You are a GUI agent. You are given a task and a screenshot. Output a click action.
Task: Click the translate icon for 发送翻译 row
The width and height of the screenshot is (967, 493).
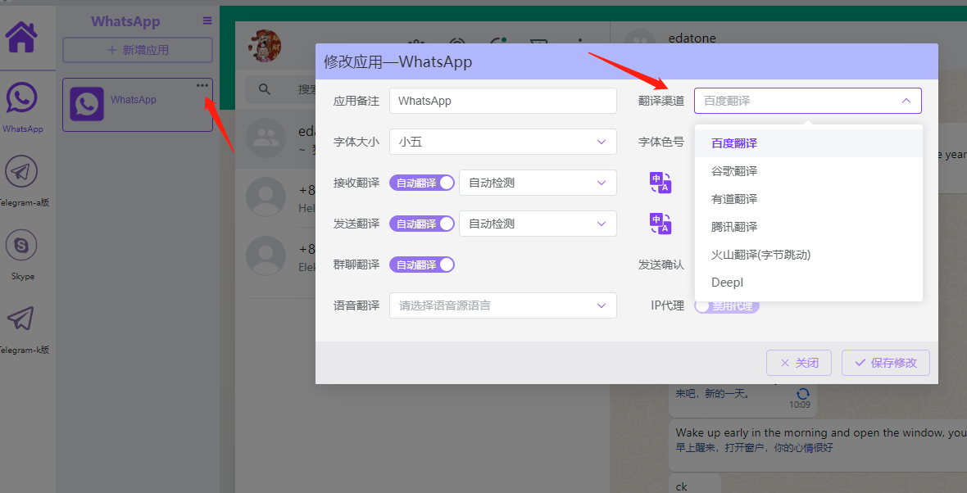point(660,224)
